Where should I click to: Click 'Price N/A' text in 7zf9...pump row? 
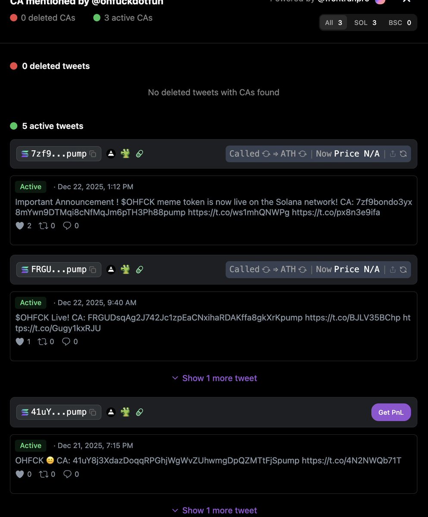[x=357, y=154]
